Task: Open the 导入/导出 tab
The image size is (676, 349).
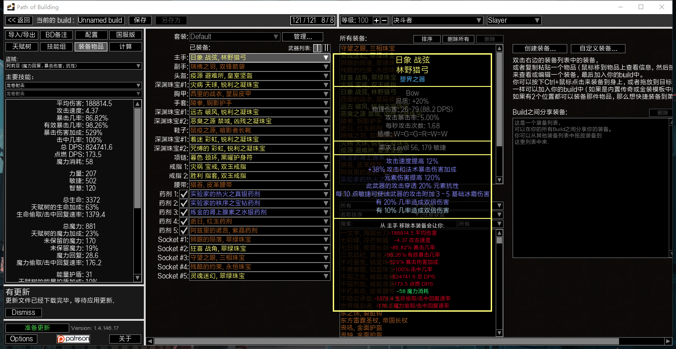Action: 22,35
